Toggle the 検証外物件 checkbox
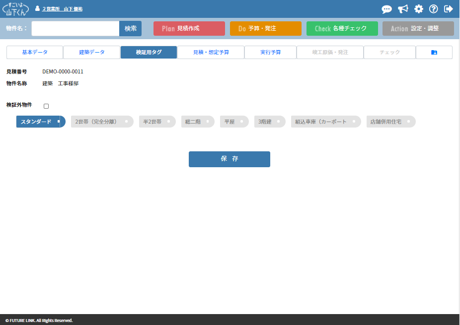The width and height of the screenshot is (460, 325). (x=46, y=106)
